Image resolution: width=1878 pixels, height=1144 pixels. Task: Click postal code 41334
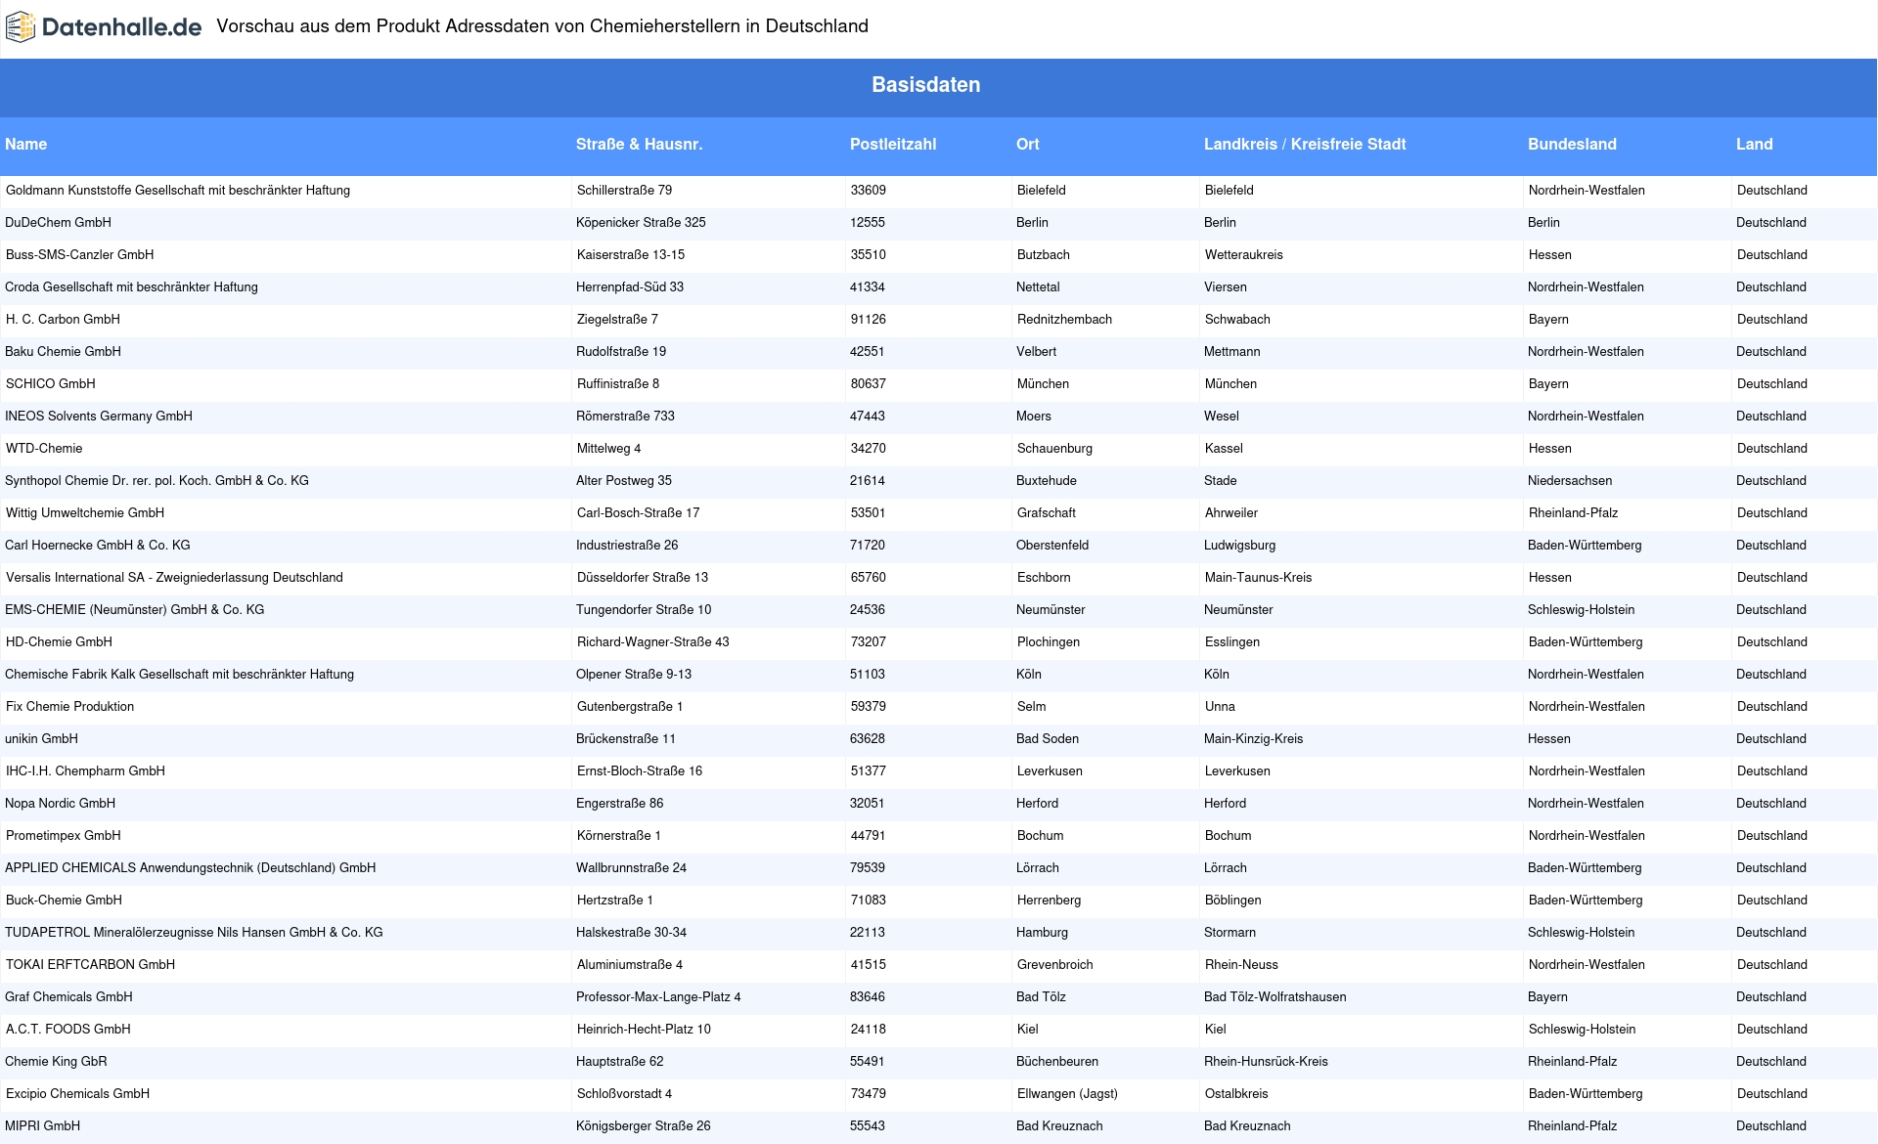pos(868,287)
